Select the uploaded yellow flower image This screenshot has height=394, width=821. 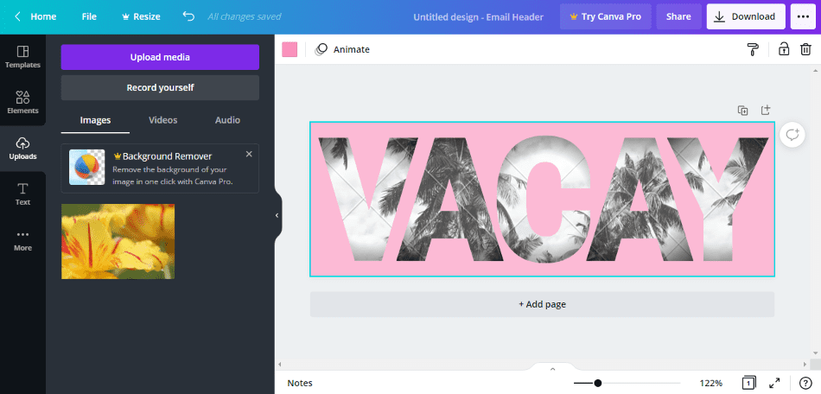pos(118,241)
